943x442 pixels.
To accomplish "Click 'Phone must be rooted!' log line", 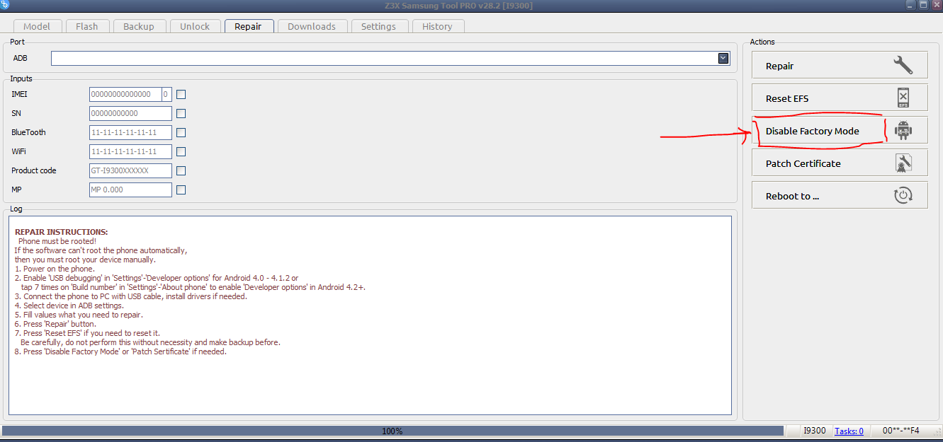I will coord(57,241).
